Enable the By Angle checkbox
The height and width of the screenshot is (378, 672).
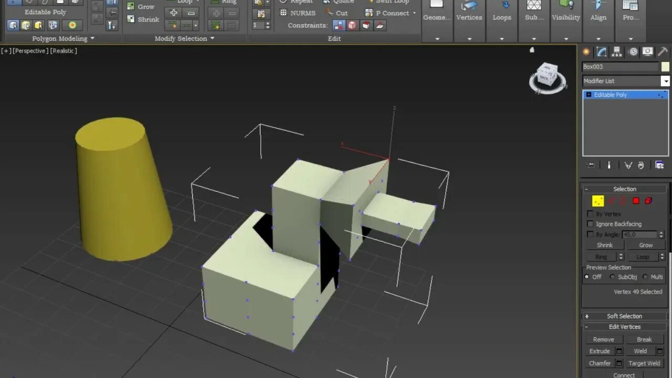click(590, 234)
